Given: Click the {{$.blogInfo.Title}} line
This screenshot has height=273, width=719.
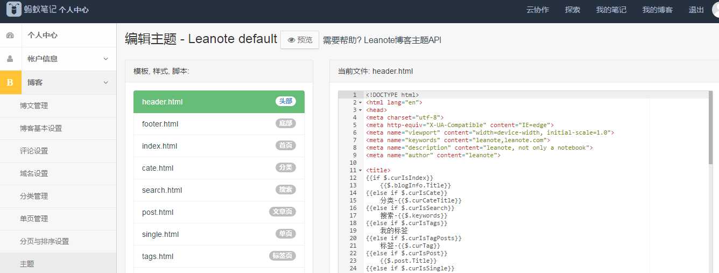Looking at the screenshot, I should [415, 185].
